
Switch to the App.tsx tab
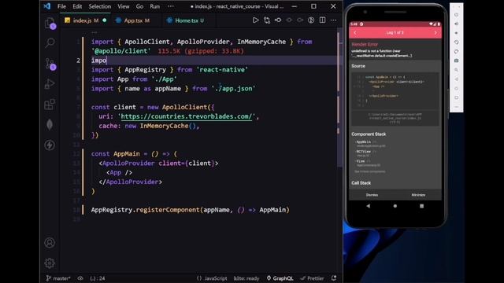point(136,20)
